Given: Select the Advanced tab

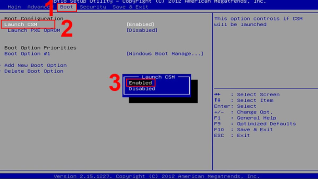Looking at the screenshot, I should click(x=39, y=7).
